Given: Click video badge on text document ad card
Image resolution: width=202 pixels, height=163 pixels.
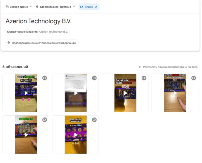Looking at the screenshot, I should point(94,78).
